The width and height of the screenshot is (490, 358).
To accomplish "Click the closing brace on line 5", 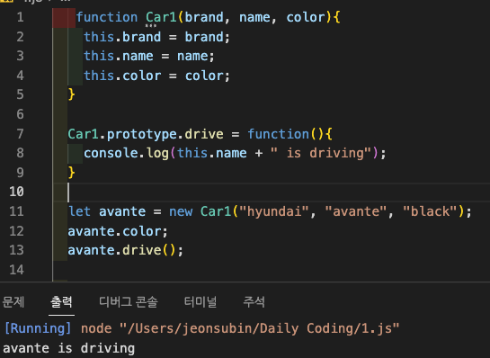I will pyautogui.click(x=72, y=94).
